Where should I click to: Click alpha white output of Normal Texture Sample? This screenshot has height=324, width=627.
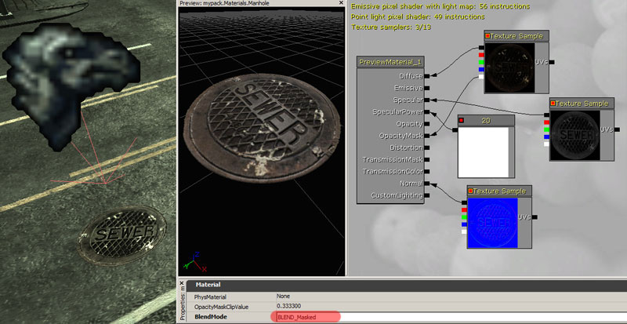click(x=464, y=231)
